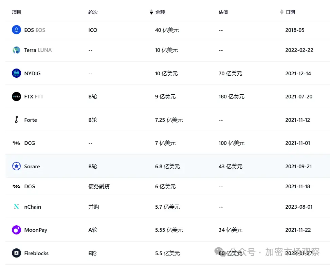Screen dimensions: 330x265
Task: Click the 180 亿美元 valuation cell
Action: tap(232, 97)
